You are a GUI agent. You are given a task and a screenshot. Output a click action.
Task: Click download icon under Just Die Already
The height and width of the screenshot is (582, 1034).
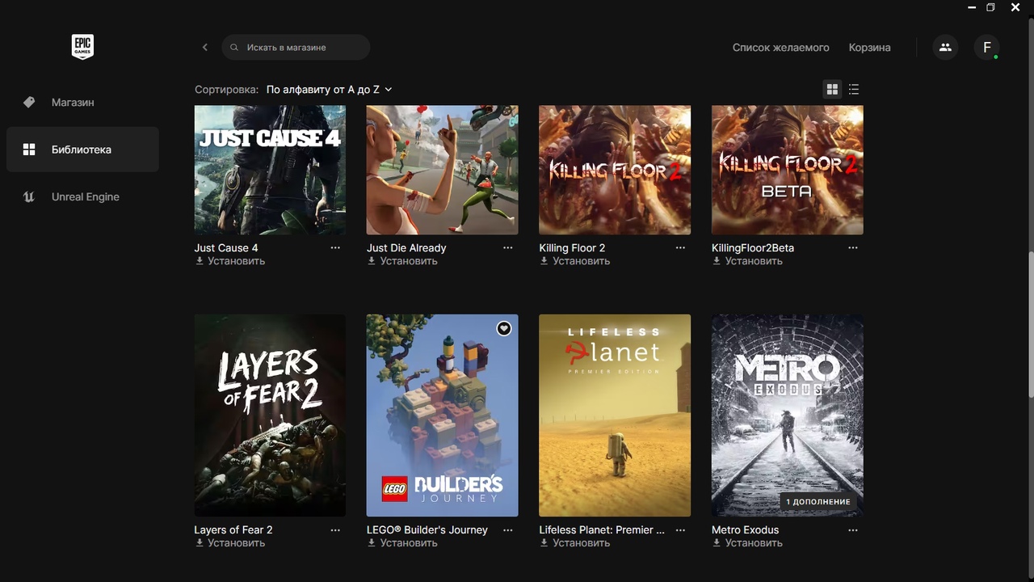(x=372, y=261)
